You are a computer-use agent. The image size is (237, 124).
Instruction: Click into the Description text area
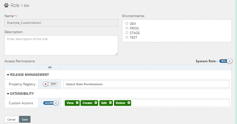[x=61, y=45]
